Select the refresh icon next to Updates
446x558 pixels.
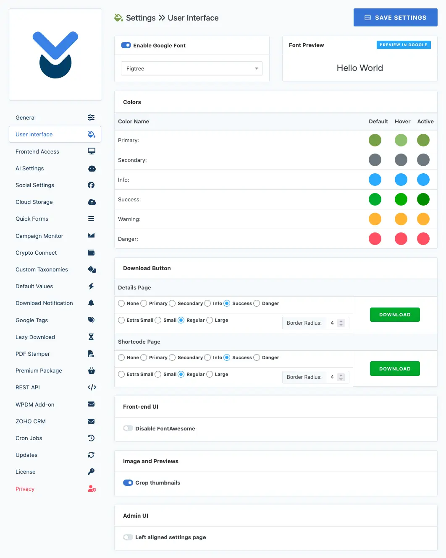tap(92, 455)
